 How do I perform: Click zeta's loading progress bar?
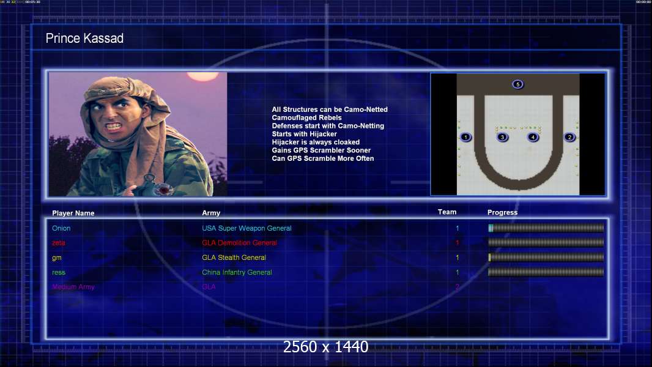tap(546, 242)
